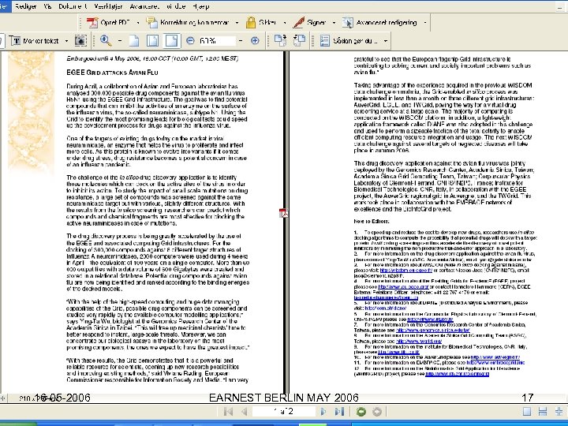568x426 pixels.
Task: Expand the Avanceret redigering dropdown arrow
Action: pyautogui.click(x=425, y=23)
